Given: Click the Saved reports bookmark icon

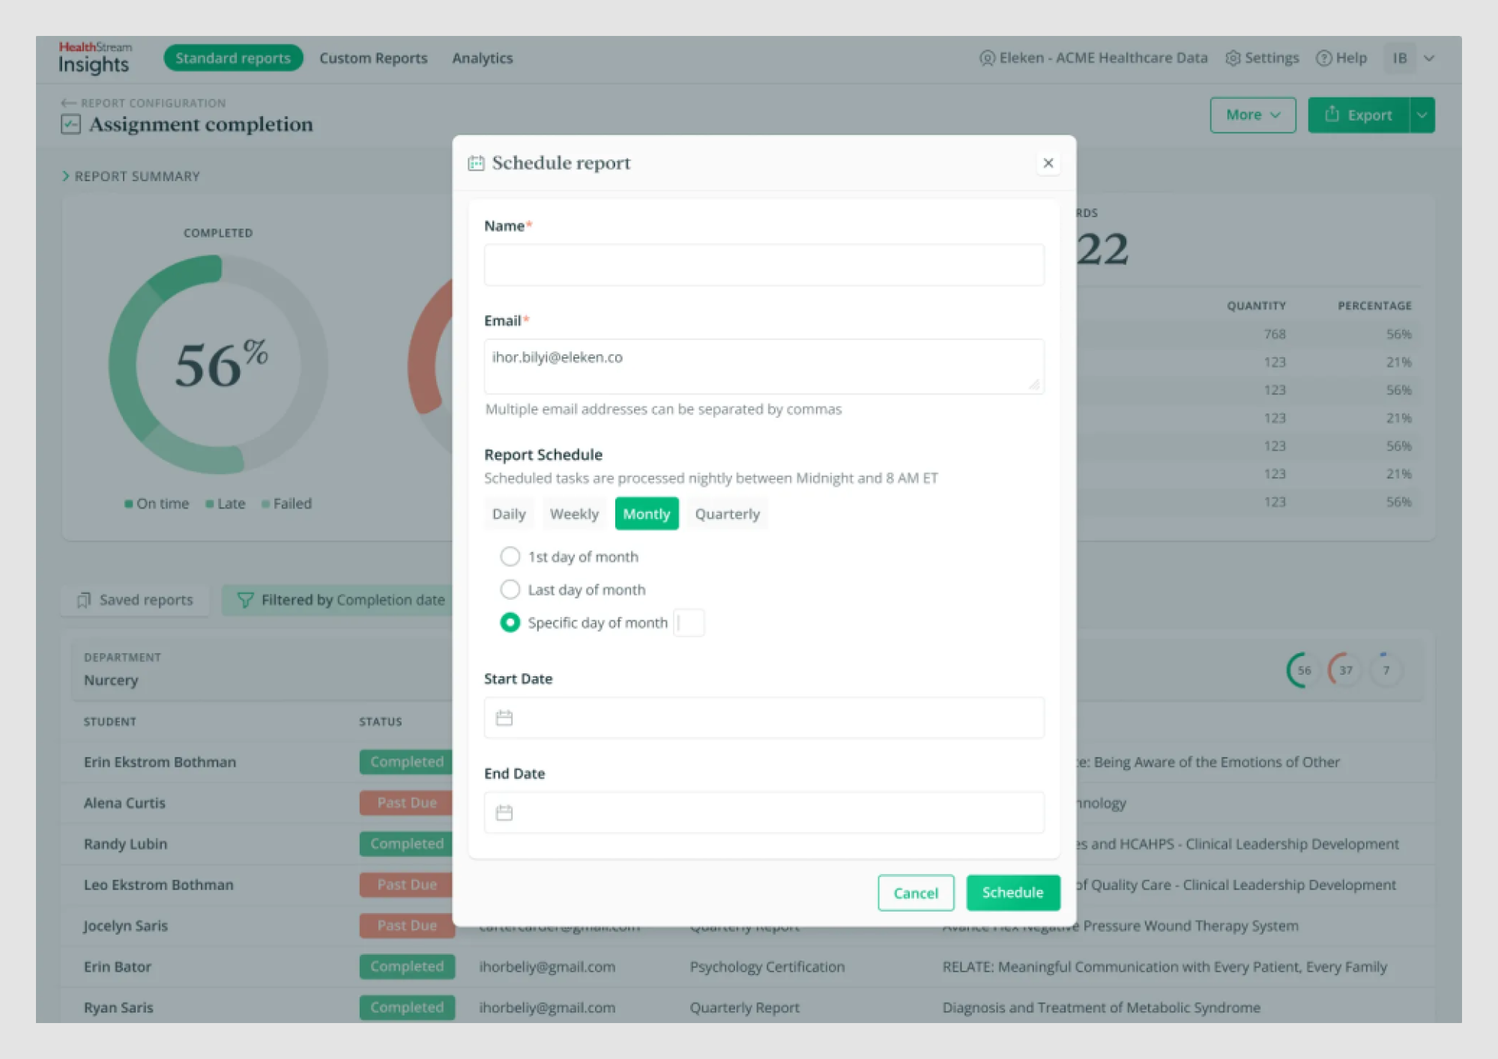Looking at the screenshot, I should click(83, 600).
